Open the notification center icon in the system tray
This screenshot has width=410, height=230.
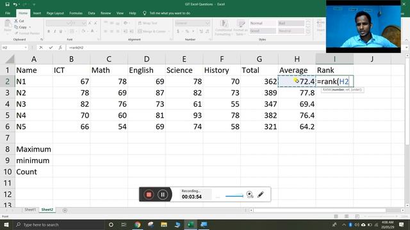[x=402, y=224]
